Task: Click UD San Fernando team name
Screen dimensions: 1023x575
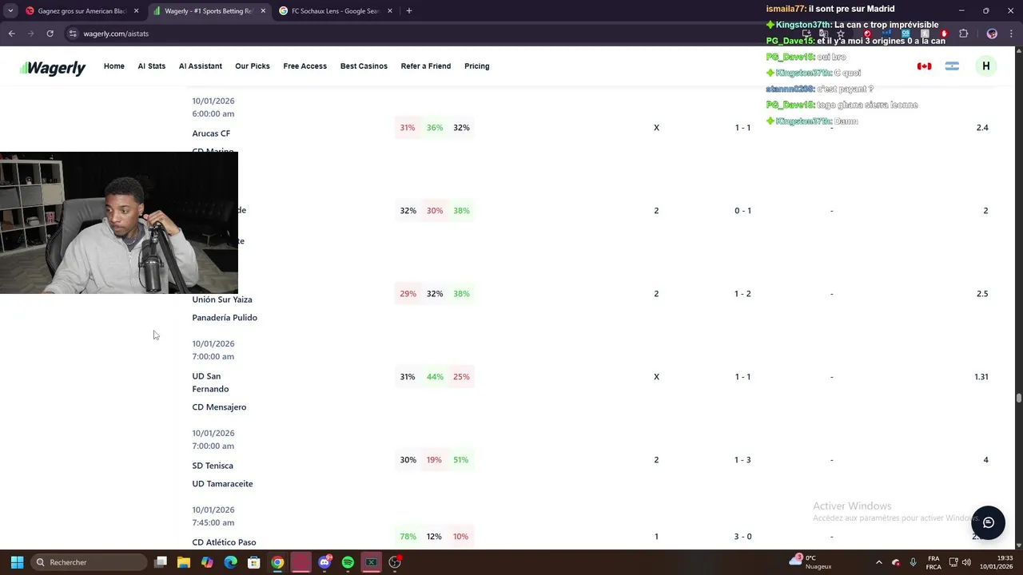Action: click(x=210, y=383)
